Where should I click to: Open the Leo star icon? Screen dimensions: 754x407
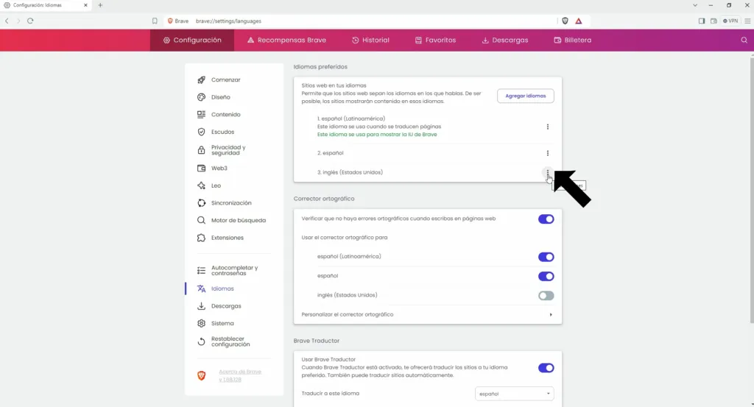tap(201, 185)
